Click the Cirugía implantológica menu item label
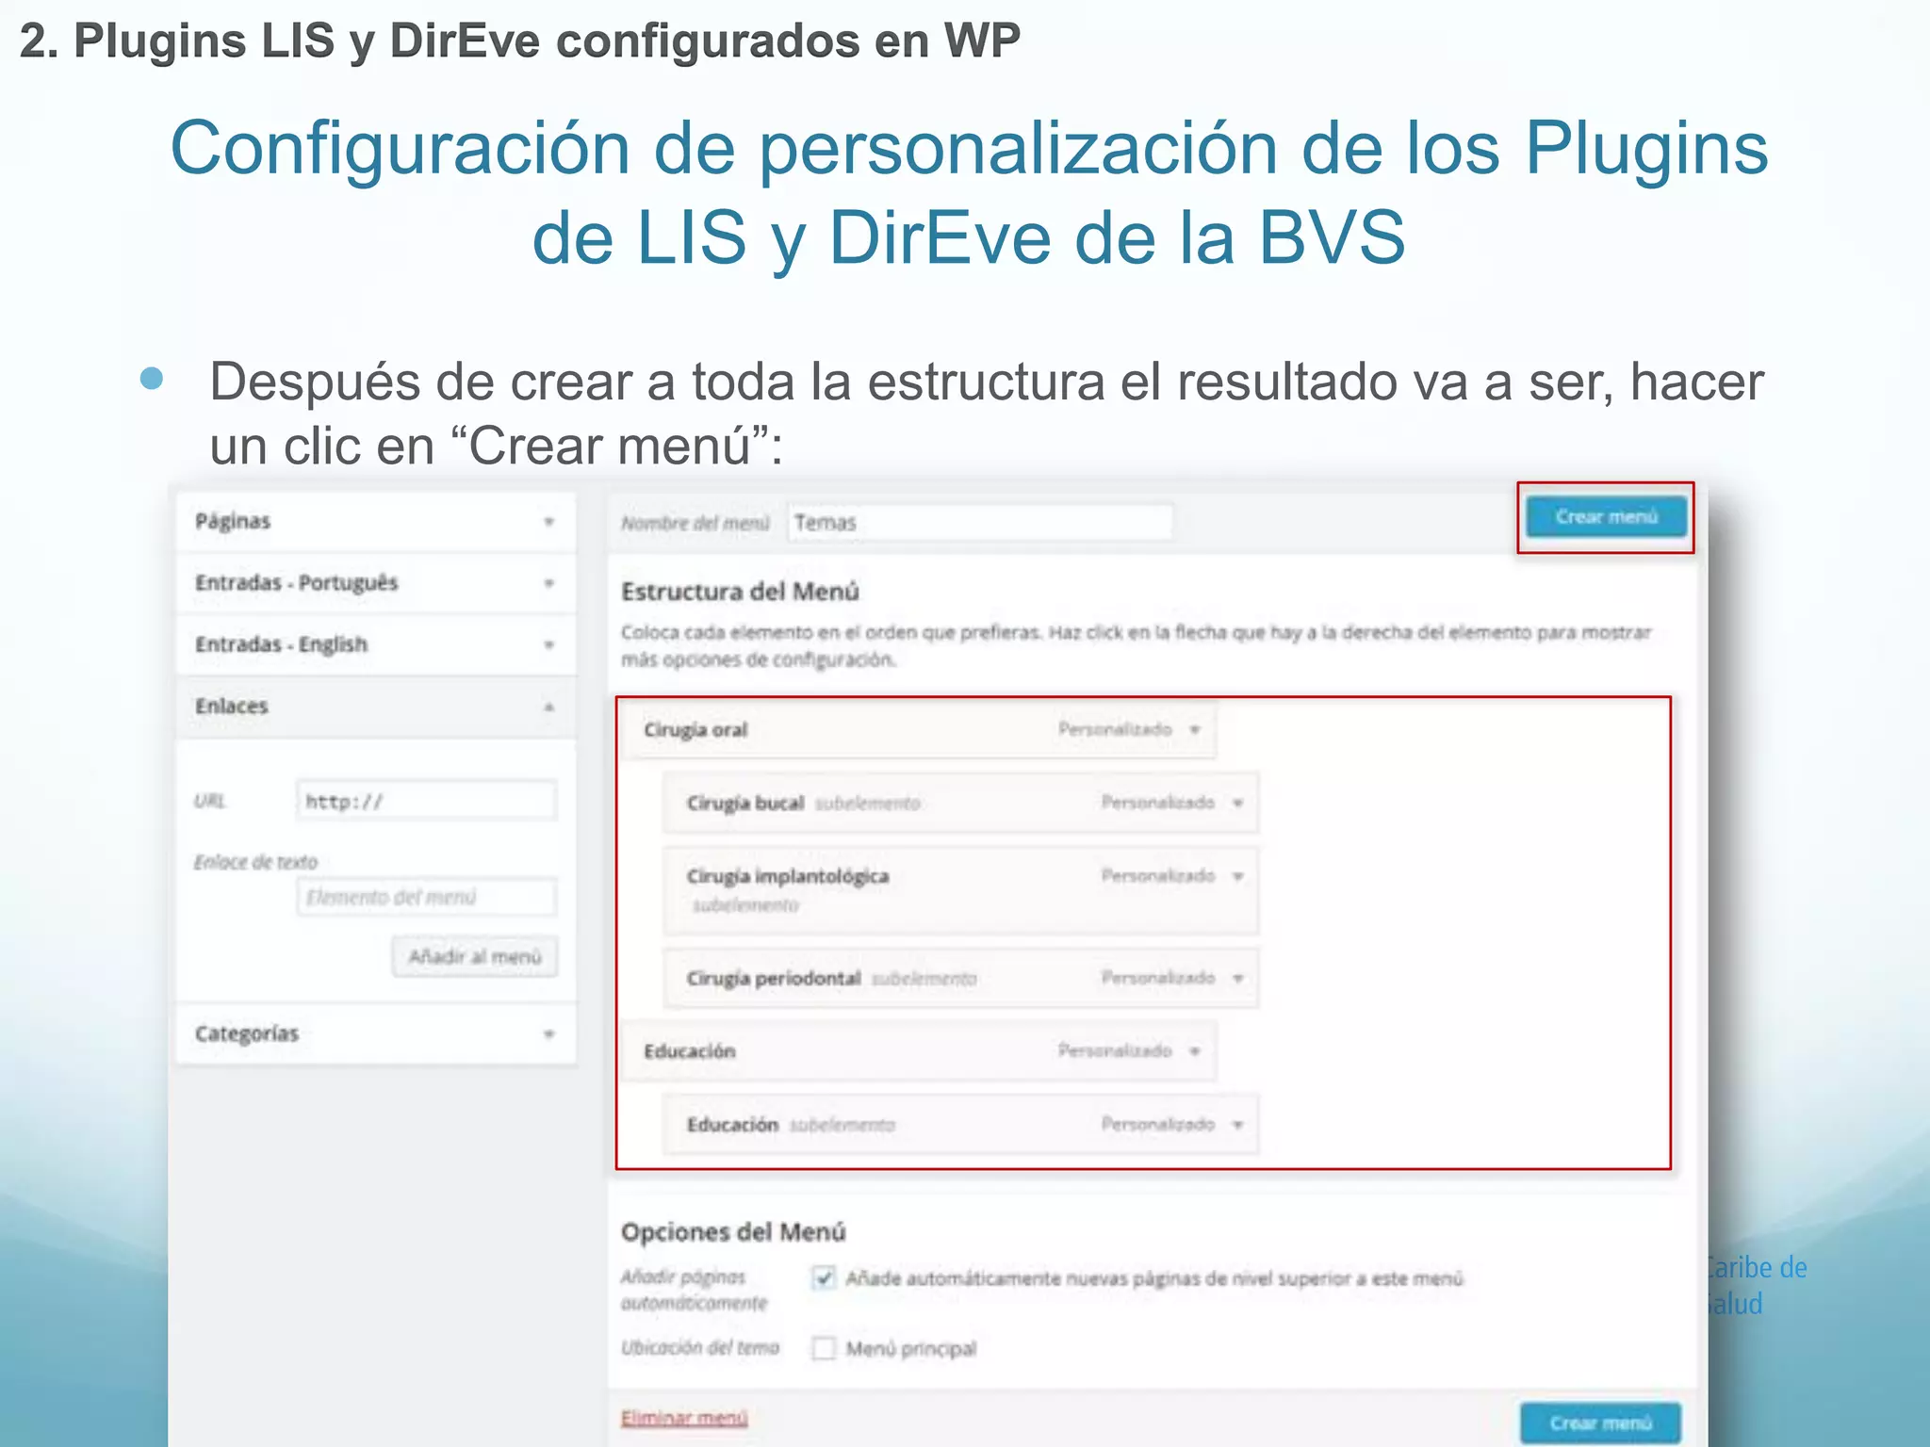 (x=787, y=876)
